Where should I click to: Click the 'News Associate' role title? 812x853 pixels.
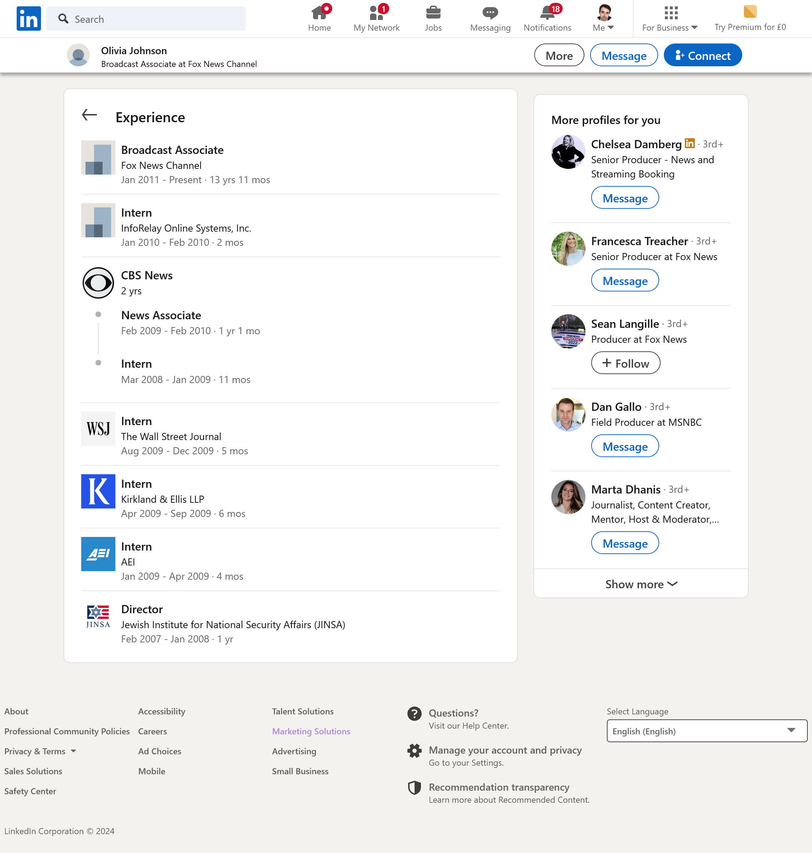coord(161,315)
